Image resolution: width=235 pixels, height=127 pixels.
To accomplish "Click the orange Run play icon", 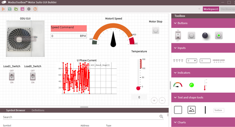I will pyautogui.click(x=3, y=9).
